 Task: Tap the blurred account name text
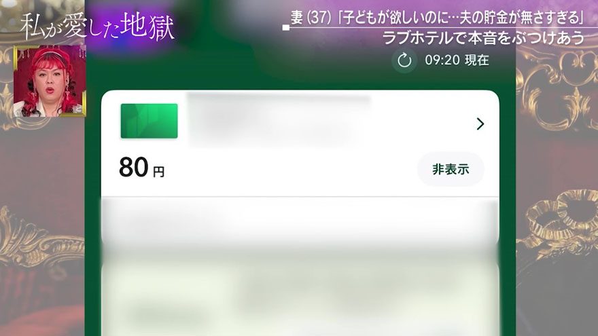[279, 119]
